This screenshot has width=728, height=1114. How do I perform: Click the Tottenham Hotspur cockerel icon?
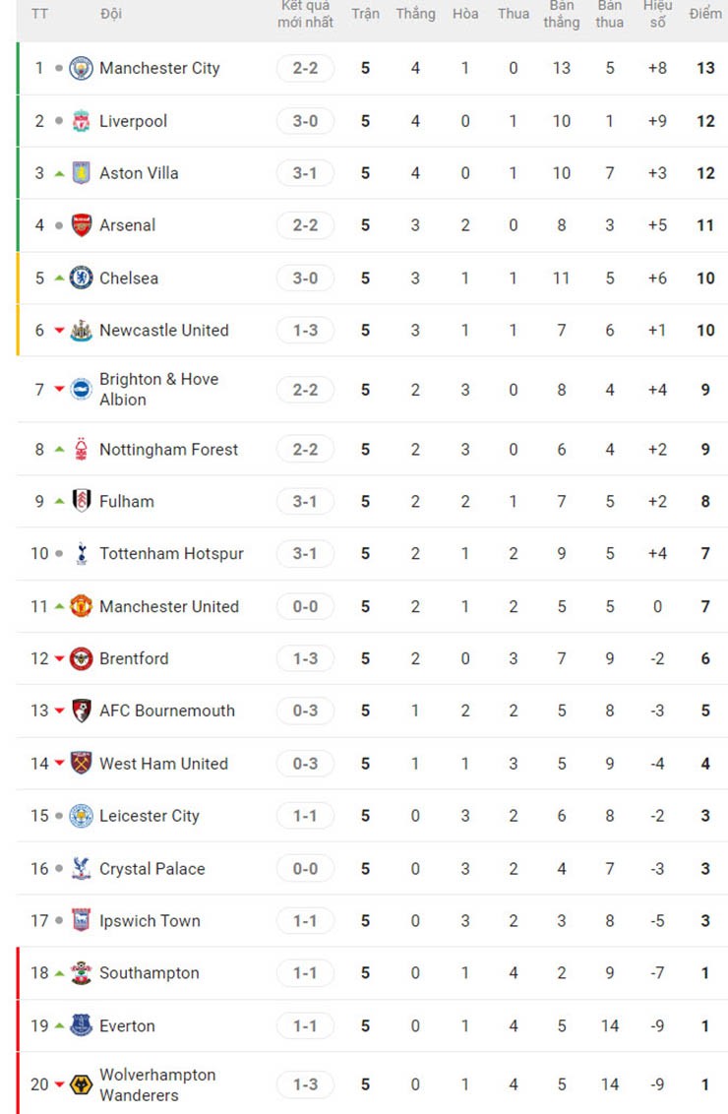(x=81, y=554)
